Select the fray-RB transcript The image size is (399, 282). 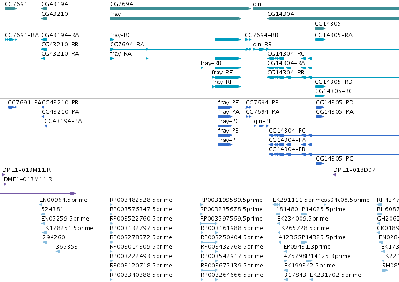tap(211, 63)
